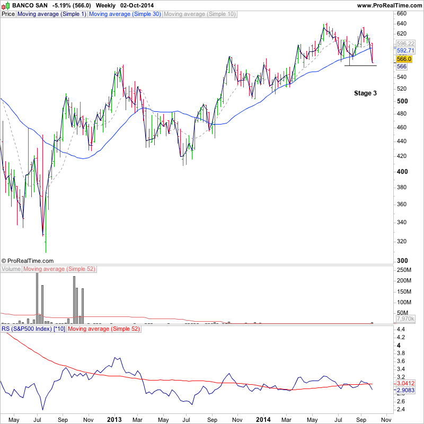
Task: Select the Stage 3 annotation text
Action: (x=365, y=93)
